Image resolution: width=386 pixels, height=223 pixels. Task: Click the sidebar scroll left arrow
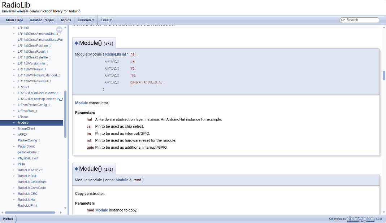click(3, 213)
